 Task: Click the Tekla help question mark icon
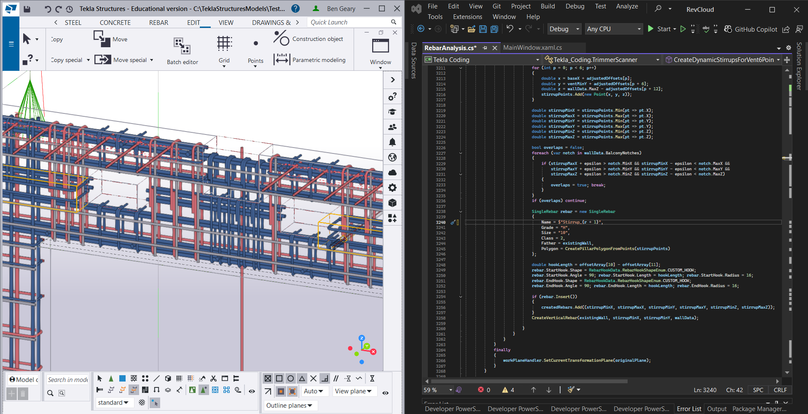(296, 8)
